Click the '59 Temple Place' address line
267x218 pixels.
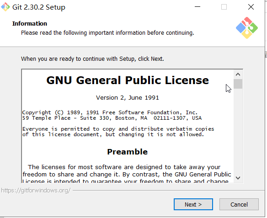point(112,118)
